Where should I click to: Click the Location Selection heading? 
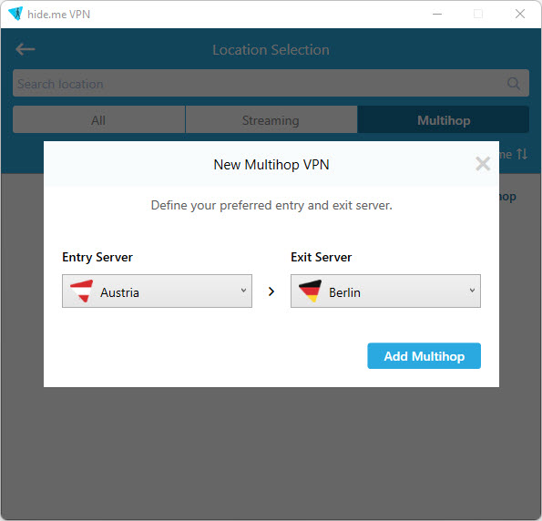click(x=271, y=50)
